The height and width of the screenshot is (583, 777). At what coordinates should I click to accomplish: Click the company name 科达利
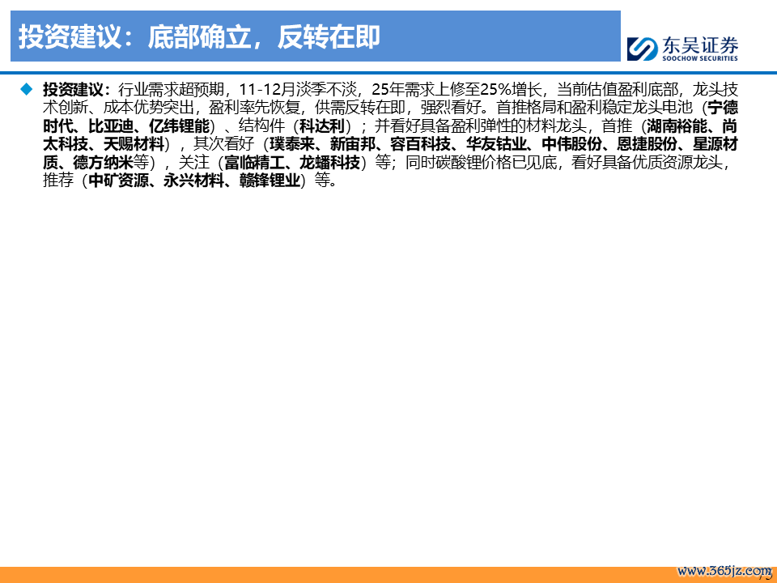click(322, 126)
